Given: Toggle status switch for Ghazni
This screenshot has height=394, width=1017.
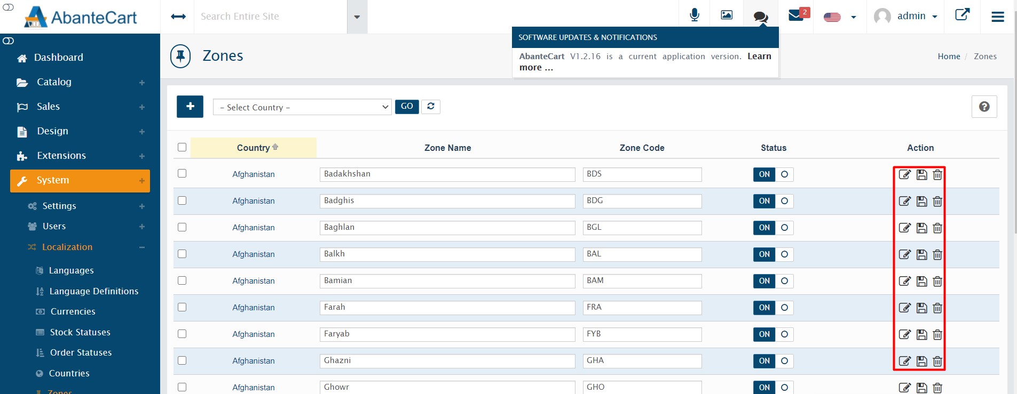Looking at the screenshot, I should [773, 361].
